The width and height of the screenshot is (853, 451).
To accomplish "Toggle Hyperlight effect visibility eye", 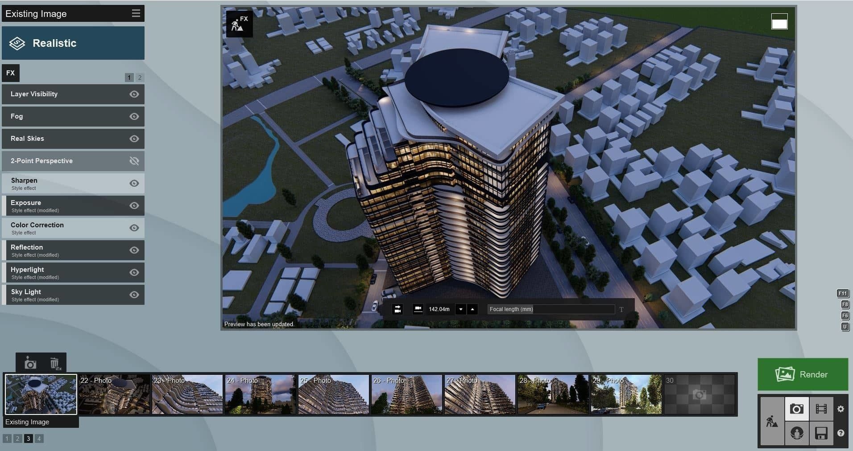I will (134, 272).
